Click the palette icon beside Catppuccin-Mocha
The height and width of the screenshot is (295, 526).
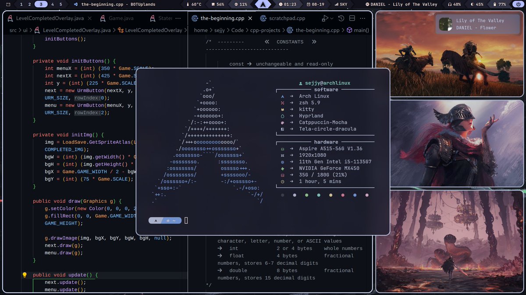[282, 123]
